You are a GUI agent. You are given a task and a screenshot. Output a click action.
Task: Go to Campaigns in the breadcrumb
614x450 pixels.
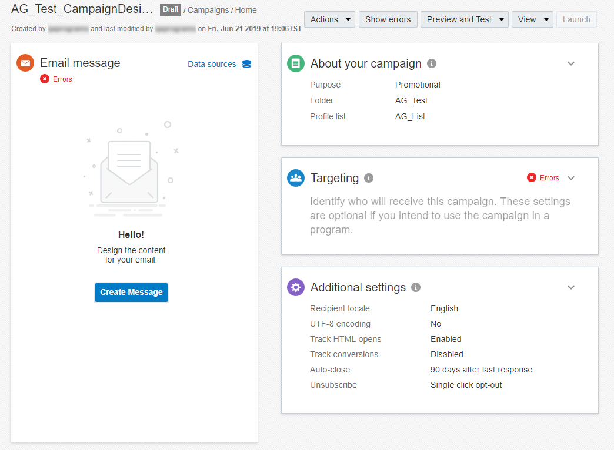pyautogui.click(x=208, y=10)
